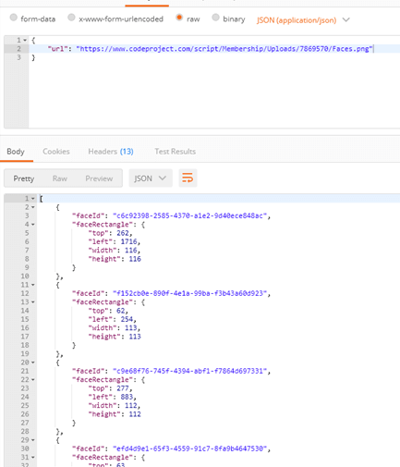Click the "height": 112 line

tap(115, 414)
